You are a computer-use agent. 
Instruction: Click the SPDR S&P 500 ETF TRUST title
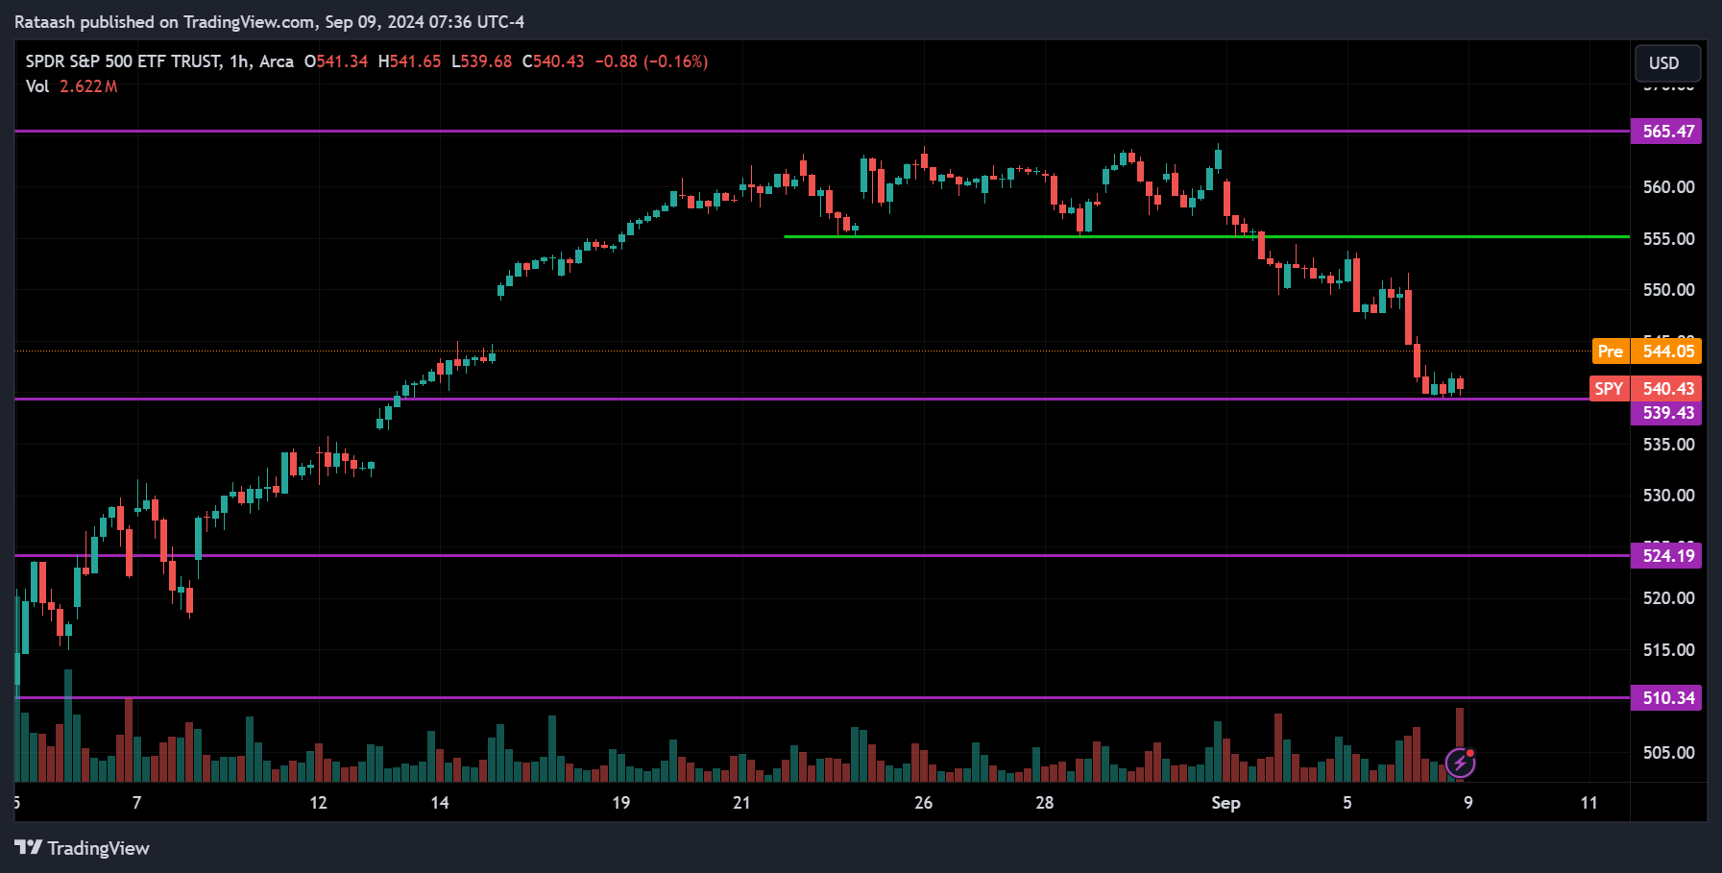[124, 61]
